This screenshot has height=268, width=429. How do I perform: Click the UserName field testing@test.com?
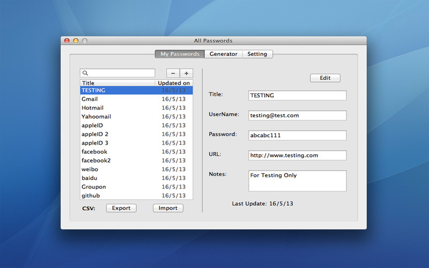pyautogui.click(x=298, y=115)
